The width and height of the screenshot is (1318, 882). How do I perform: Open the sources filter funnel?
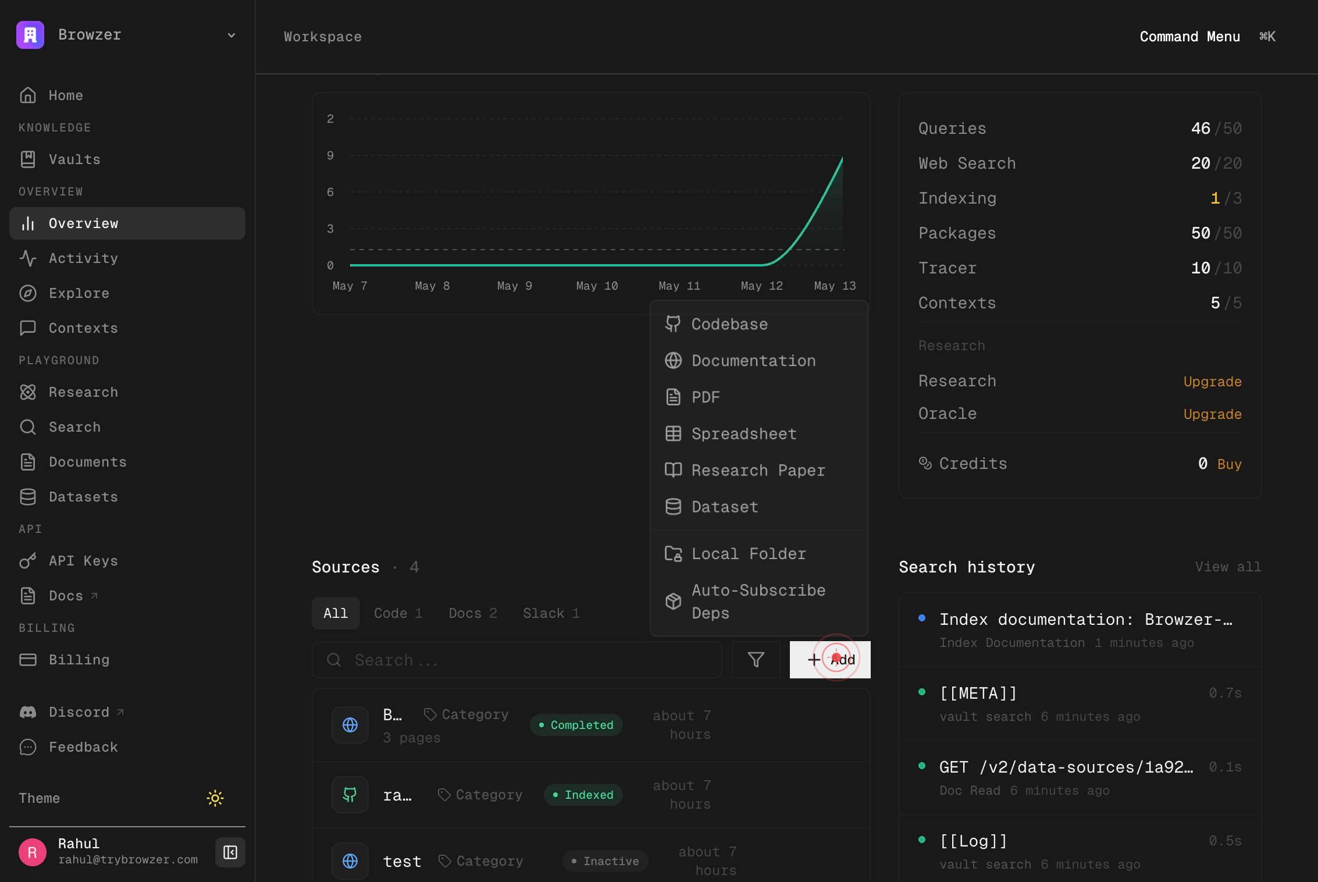point(756,660)
